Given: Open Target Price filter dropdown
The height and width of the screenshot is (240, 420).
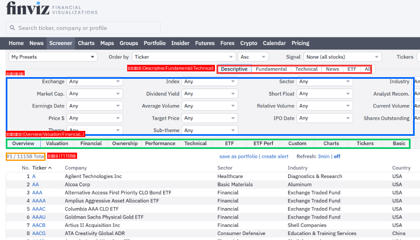Looking at the screenshot, I should point(210,118).
